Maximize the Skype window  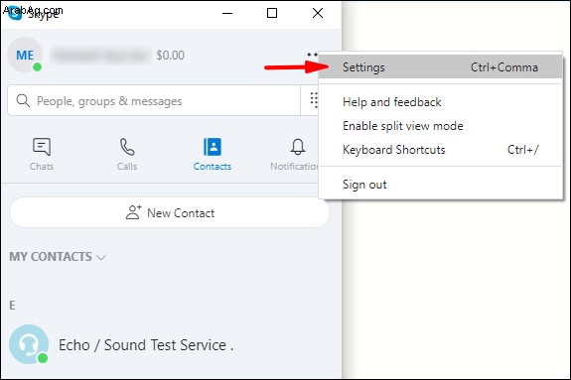tap(272, 14)
